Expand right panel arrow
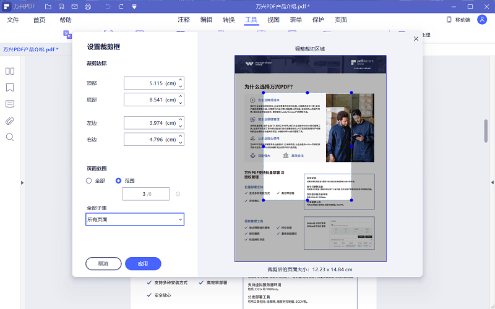 coord(493,182)
